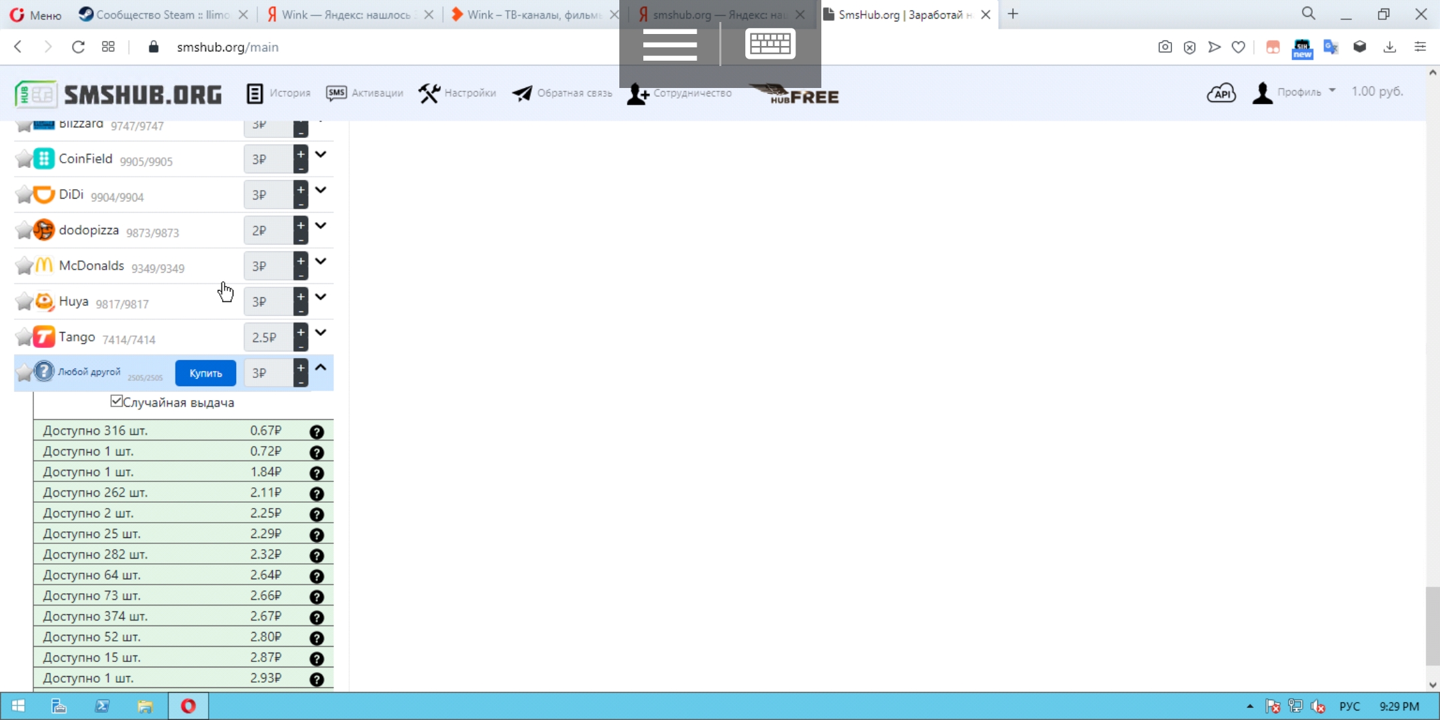Open the API cloud icon
This screenshot has width=1440, height=720.
coord(1221,93)
